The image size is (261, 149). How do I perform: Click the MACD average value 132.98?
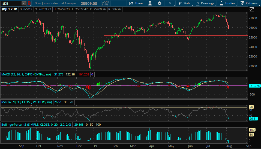pos(70,74)
